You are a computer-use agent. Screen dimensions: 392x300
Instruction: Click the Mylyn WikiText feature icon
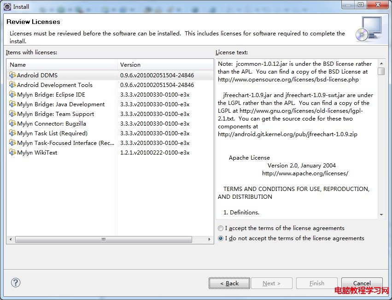click(x=12, y=152)
